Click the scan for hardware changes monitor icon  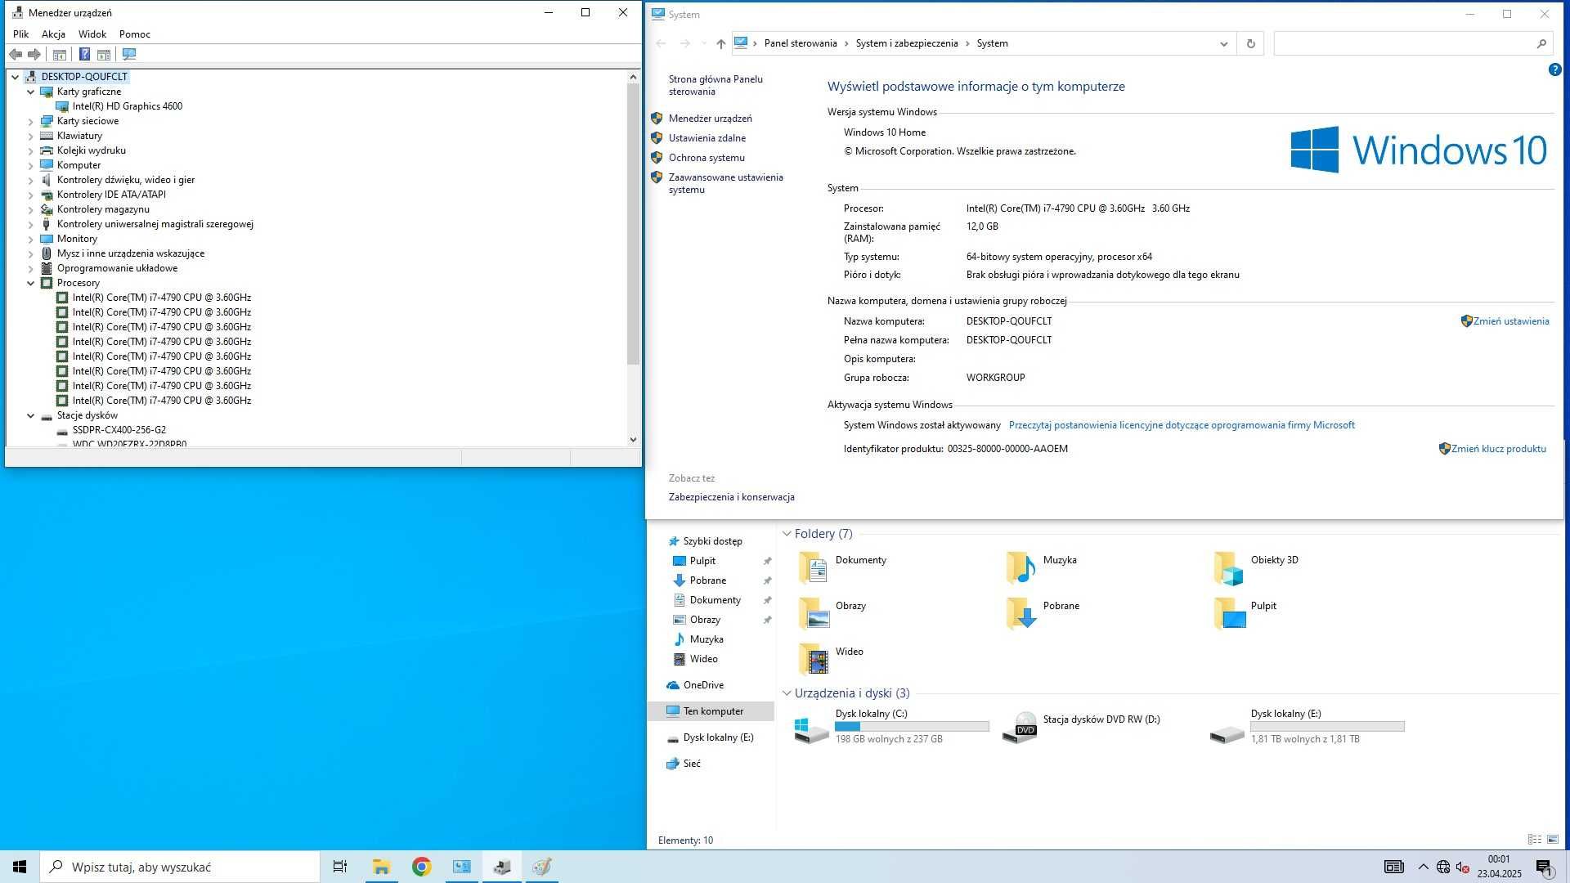click(128, 54)
